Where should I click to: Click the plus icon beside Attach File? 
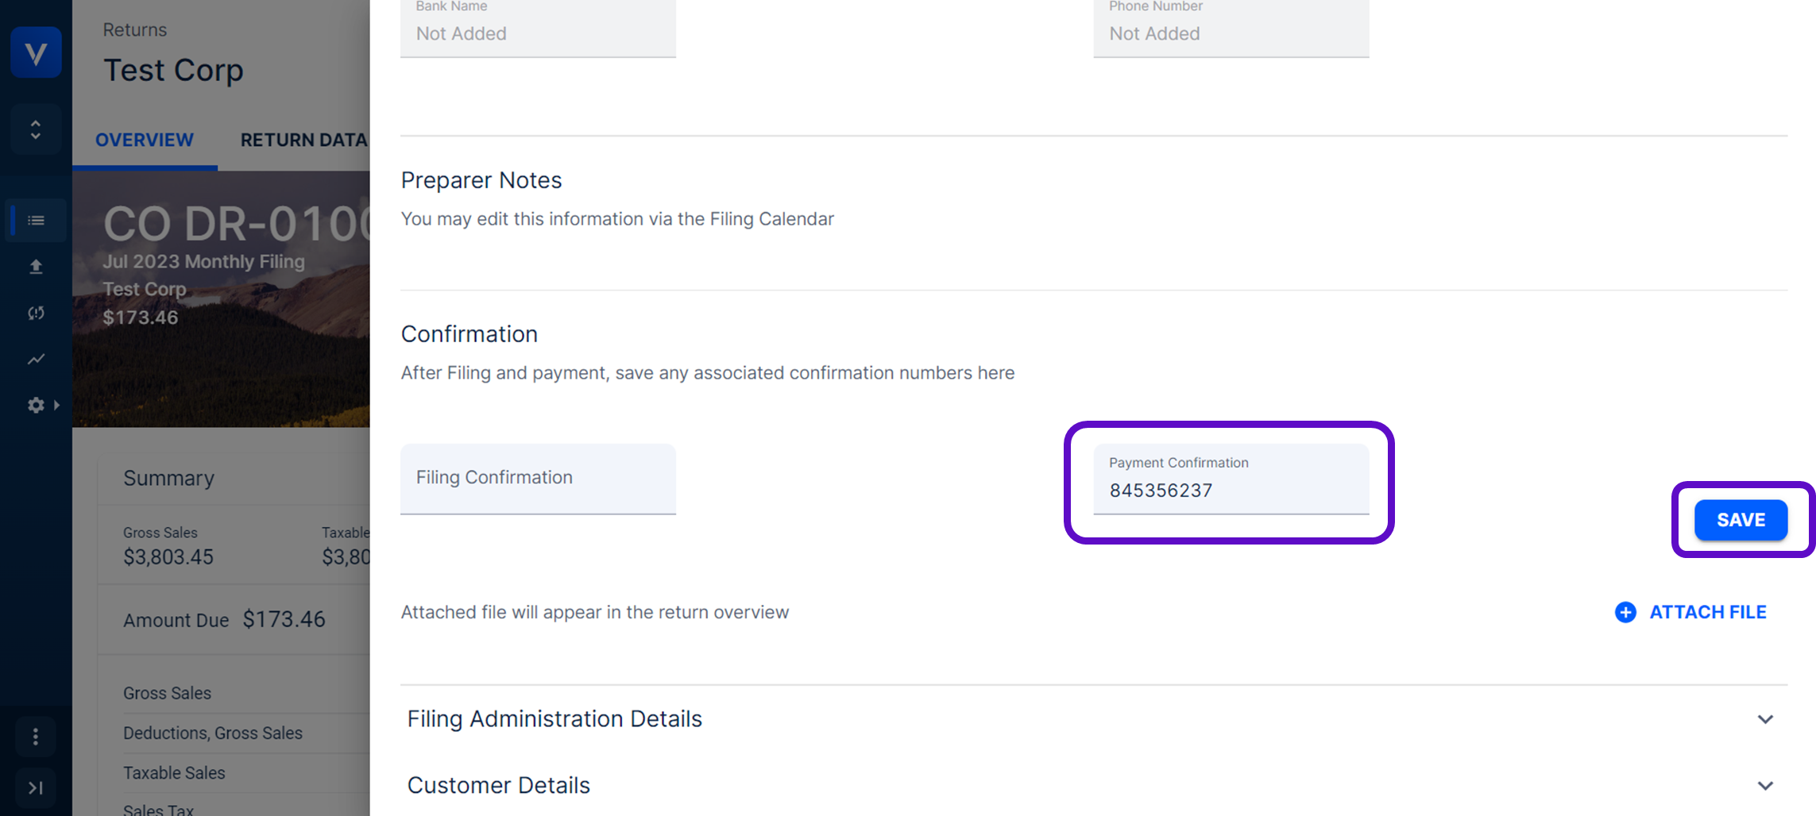pyautogui.click(x=1625, y=612)
